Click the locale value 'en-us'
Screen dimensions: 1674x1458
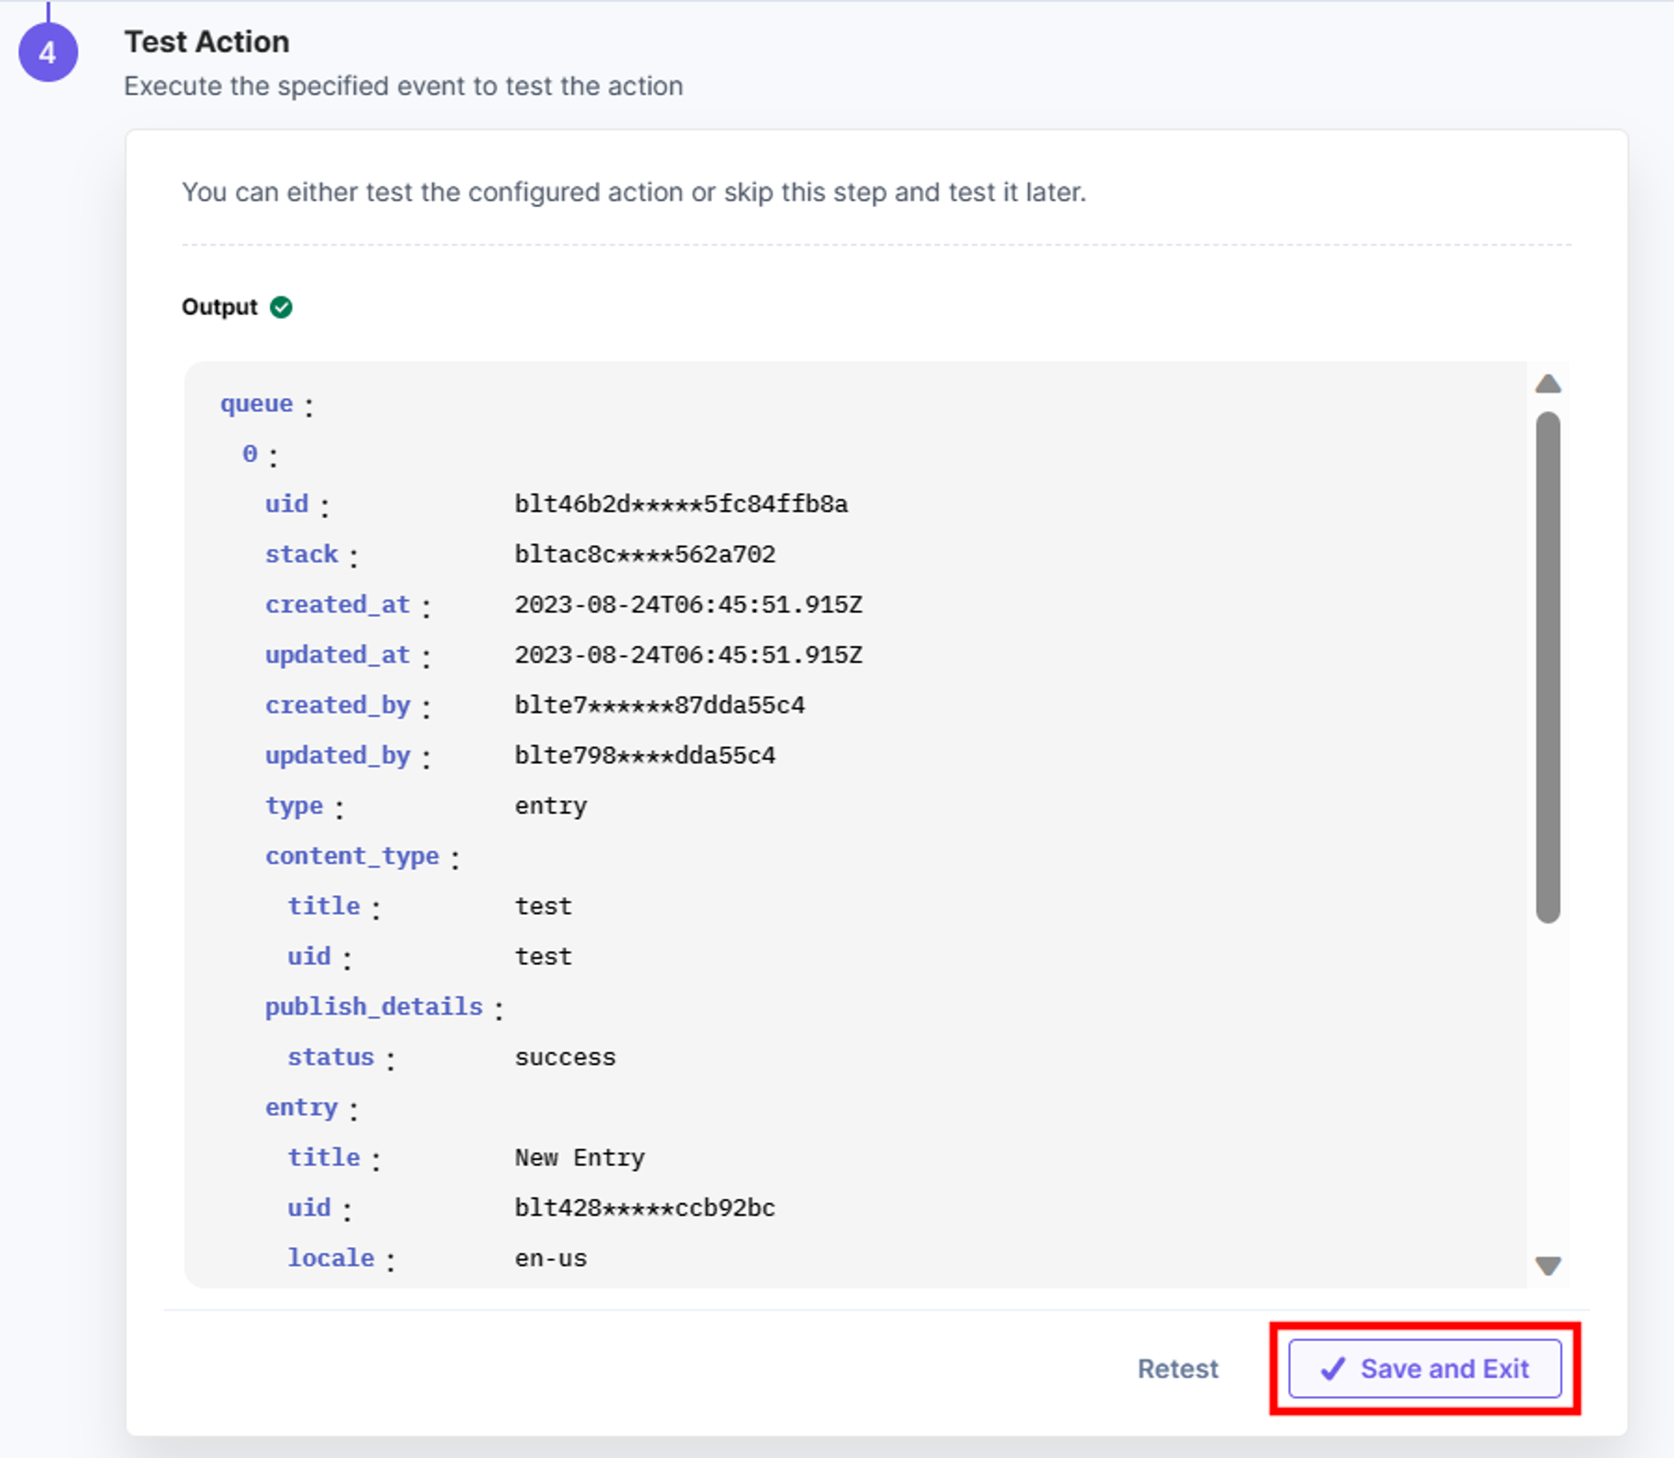[551, 1258]
